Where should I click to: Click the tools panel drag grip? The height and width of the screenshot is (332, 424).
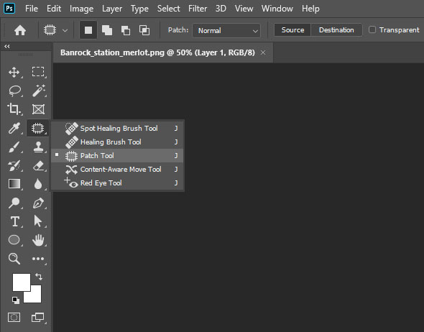25,55
